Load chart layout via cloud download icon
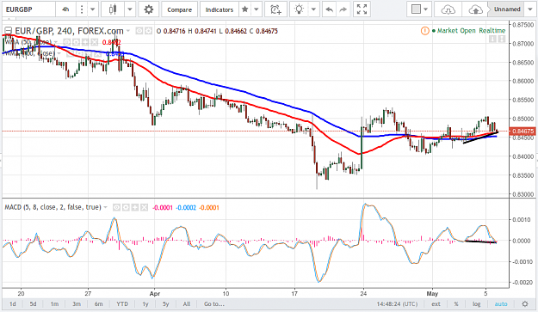Image resolution: width=538 pixels, height=312 pixels. pyautogui.click(x=448, y=9)
